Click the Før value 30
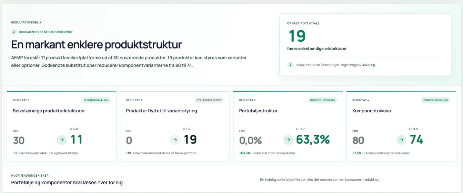The image size is (463, 193). 19,141
